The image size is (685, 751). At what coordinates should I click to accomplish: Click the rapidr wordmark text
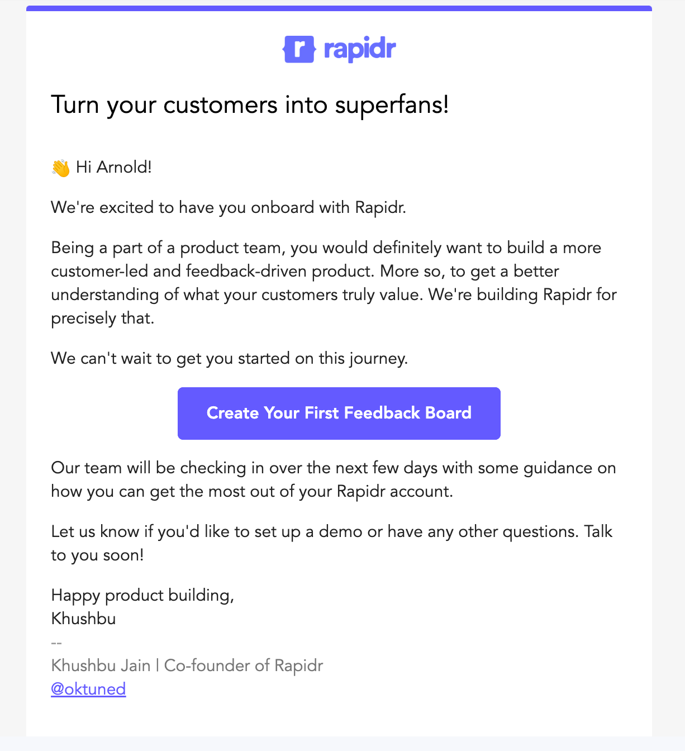(360, 49)
